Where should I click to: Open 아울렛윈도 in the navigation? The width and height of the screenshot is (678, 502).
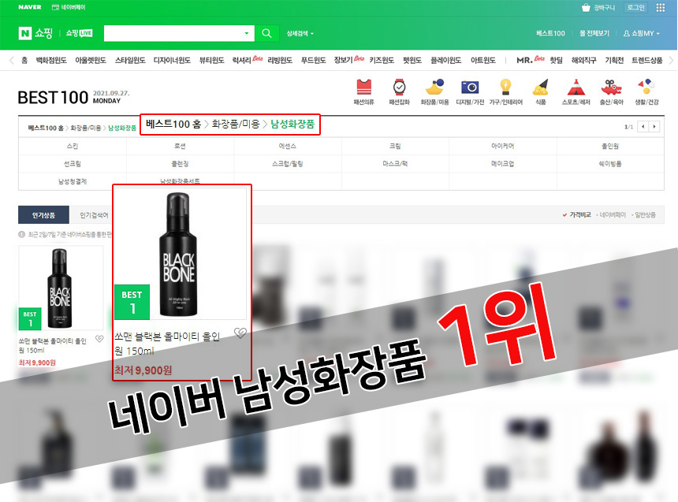pyautogui.click(x=91, y=61)
